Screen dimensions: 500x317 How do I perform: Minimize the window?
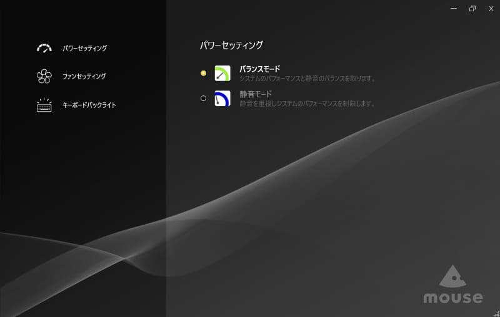coord(454,9)
